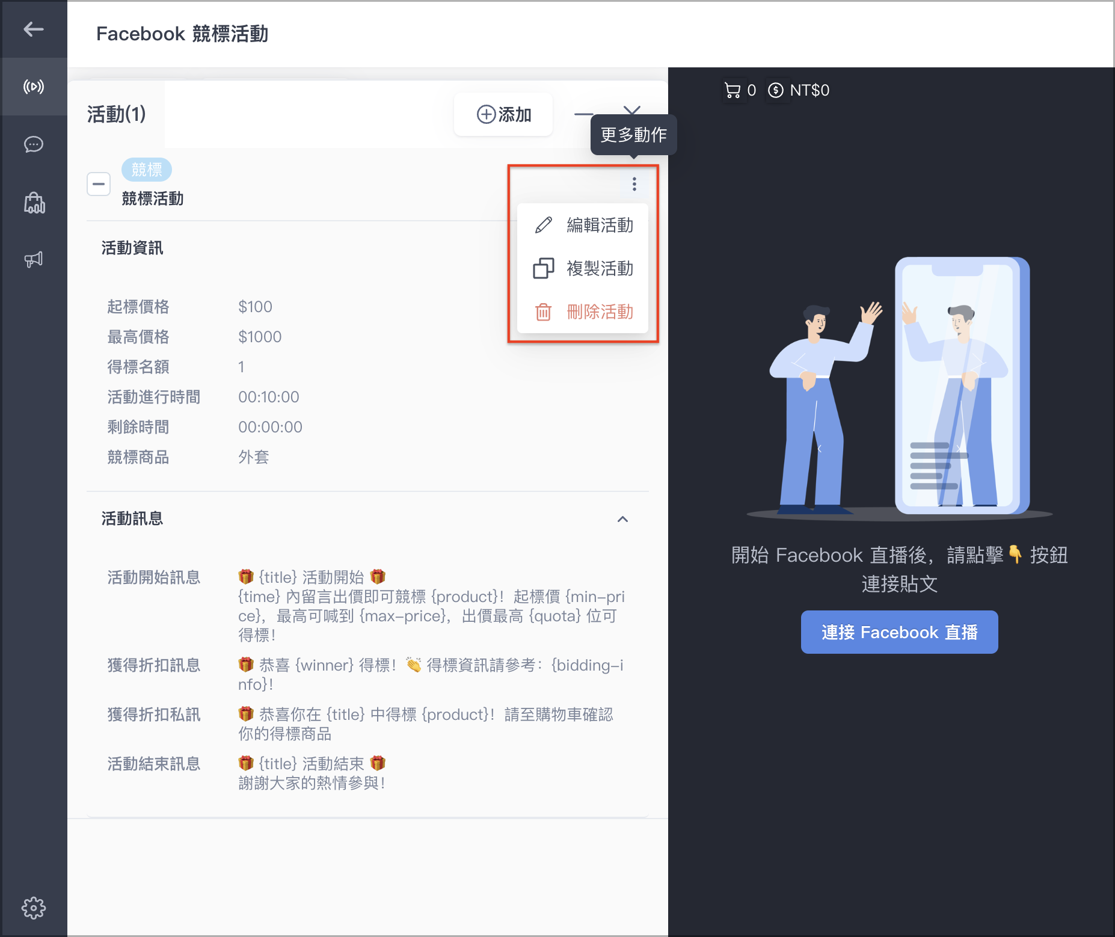Click the Facebook 競標活動 page title
The width and height of the screenshot is (1115, 937).
click(182, 34)
